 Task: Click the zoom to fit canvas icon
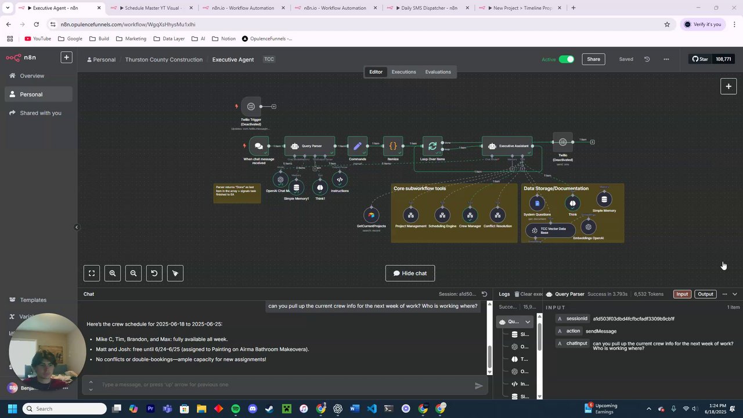click(92, 273)
